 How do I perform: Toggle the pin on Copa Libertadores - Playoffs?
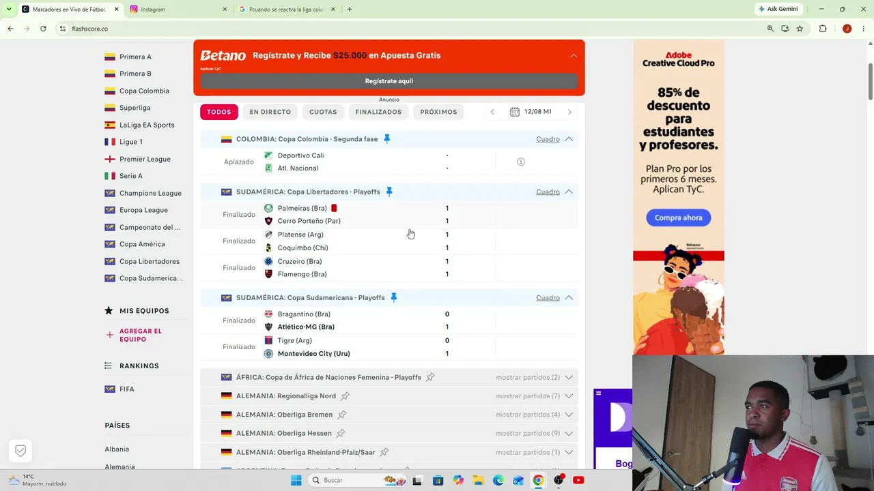[x=389, y=192]
